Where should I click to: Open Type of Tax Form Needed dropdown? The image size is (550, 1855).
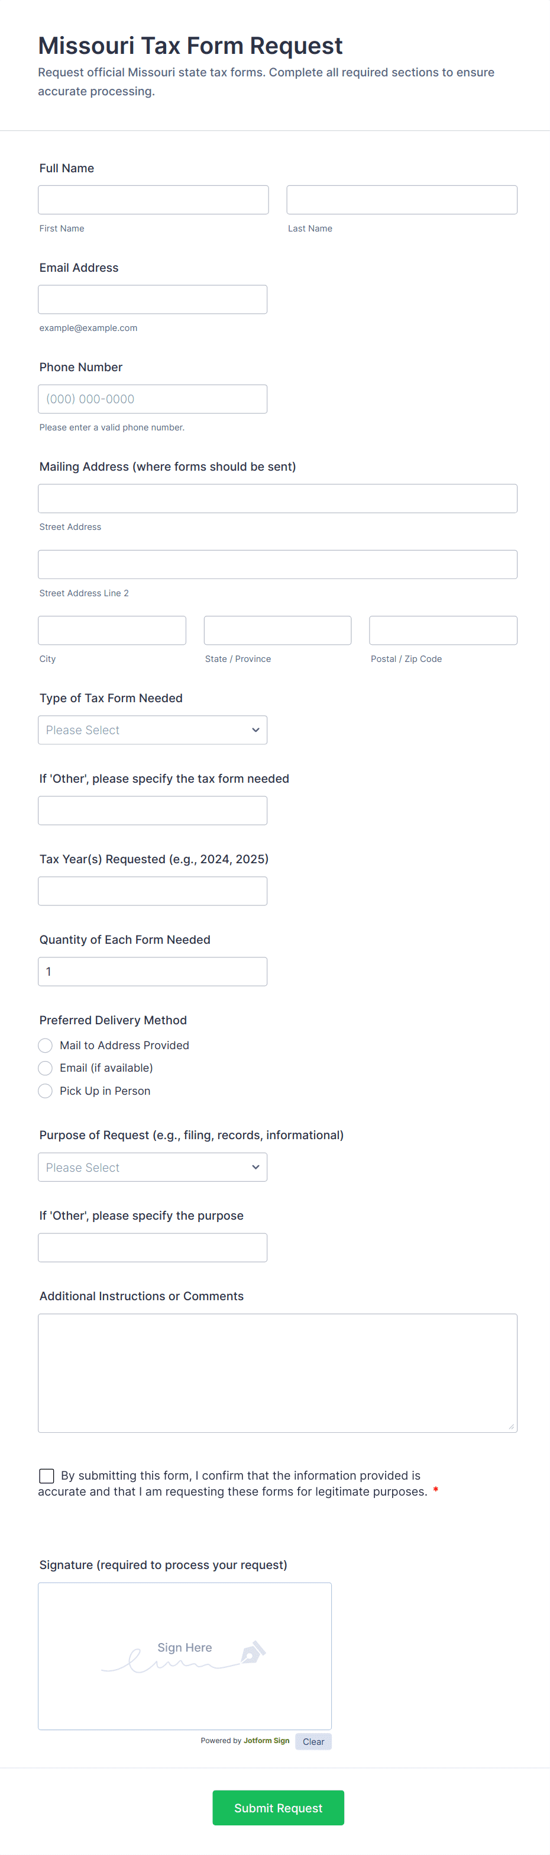click(x=153, y=730)
